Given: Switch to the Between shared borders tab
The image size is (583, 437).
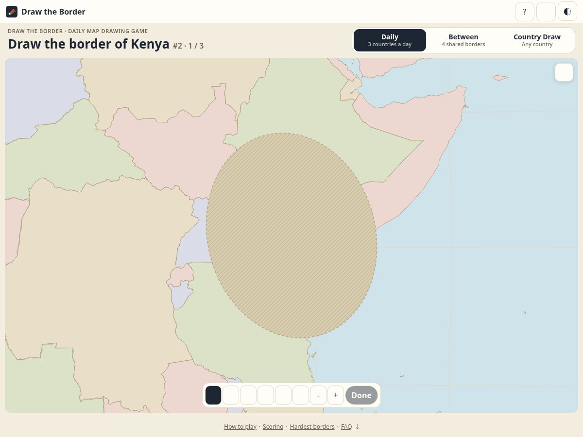Looking at the screenshot, I should [463, 40].
